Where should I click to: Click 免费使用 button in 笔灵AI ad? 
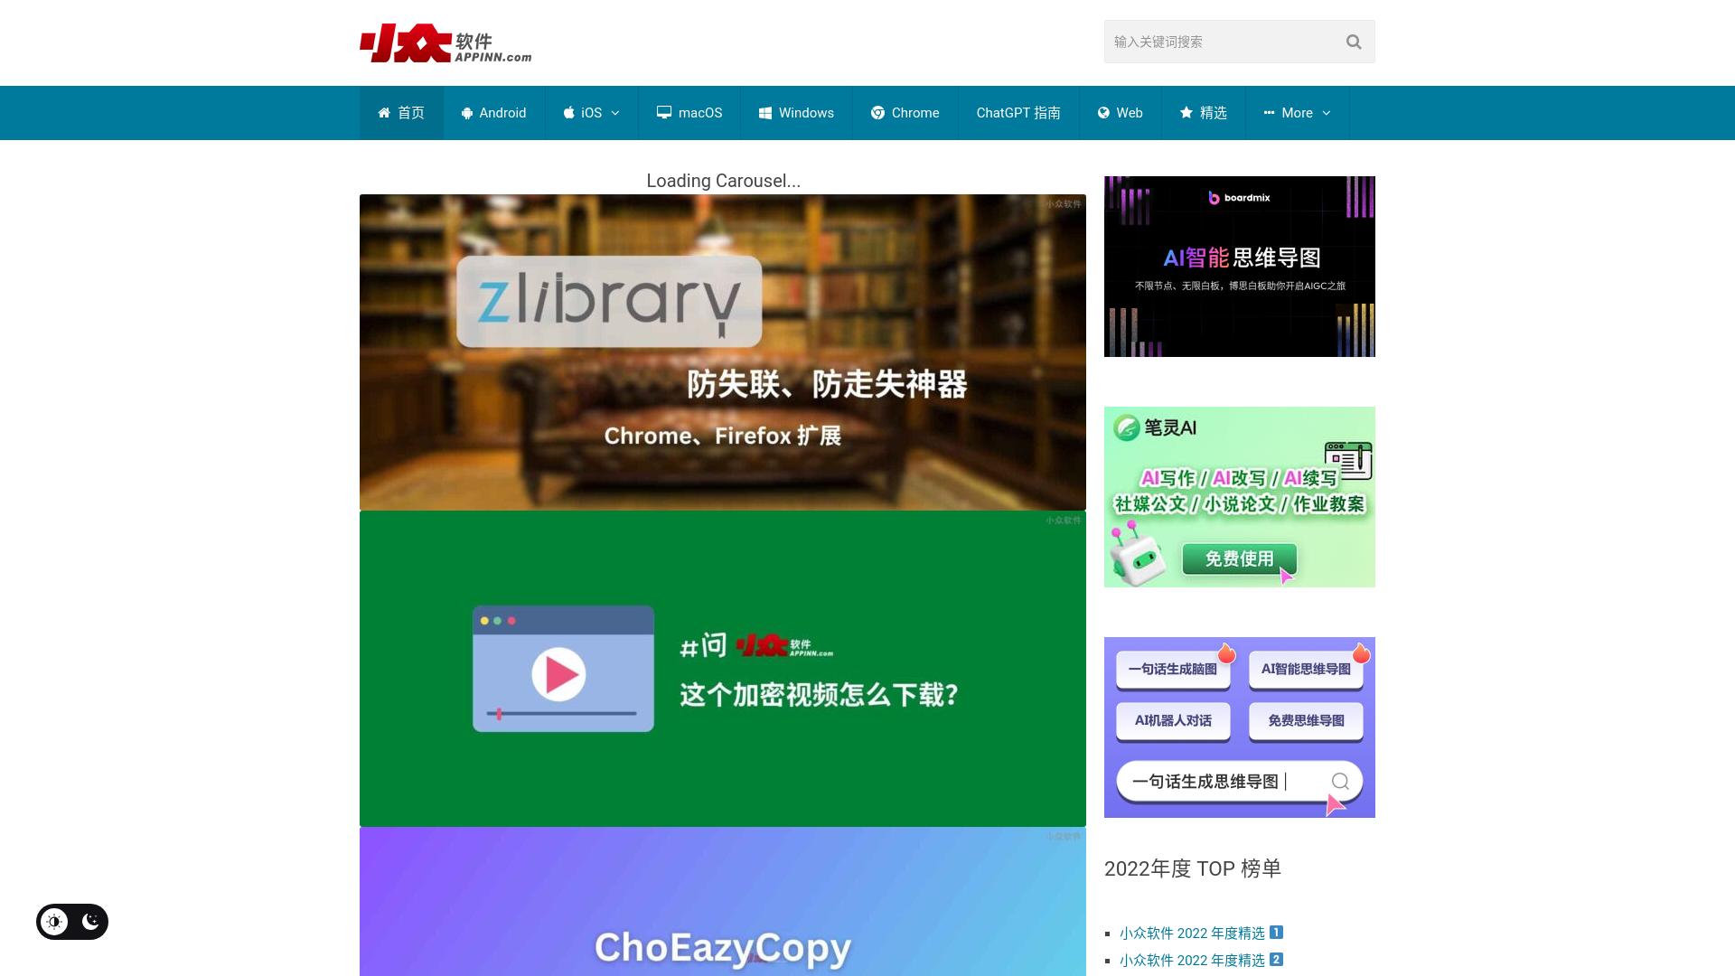point(1239,559)
